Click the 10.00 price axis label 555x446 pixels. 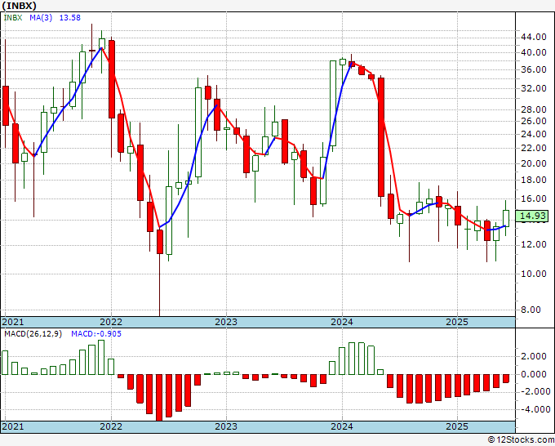533,274
